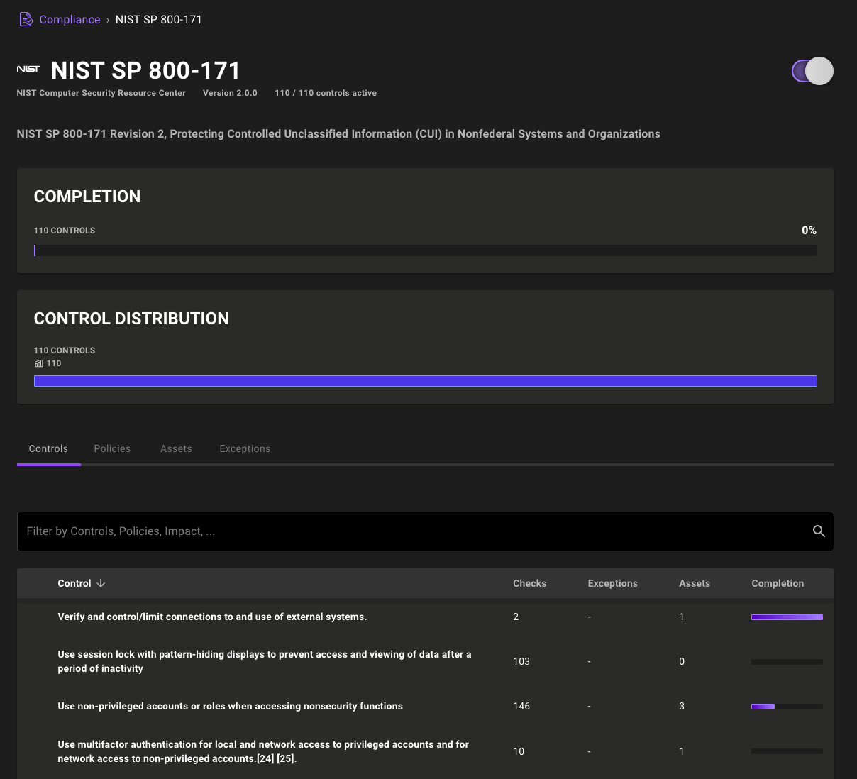Click the bar-chart icon under Control Distribution

click(x=40, y=363)
